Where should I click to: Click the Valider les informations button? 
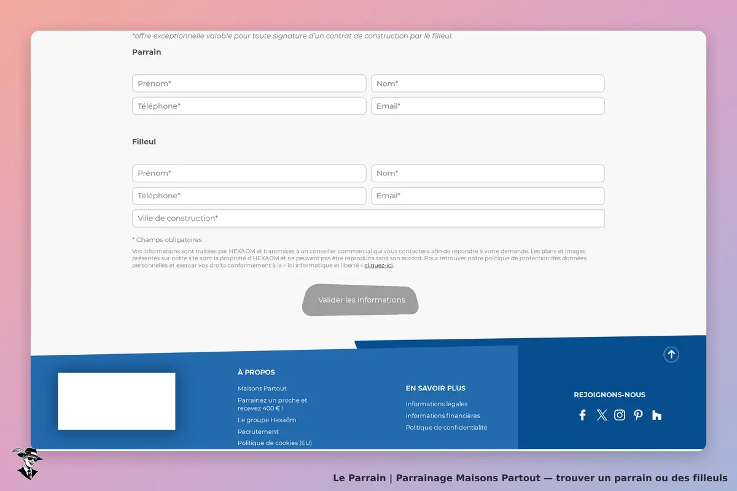(361, 300)
